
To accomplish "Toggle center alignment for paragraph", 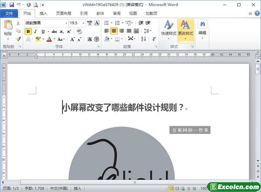I will pyautogui.click(x=114, y=31).
